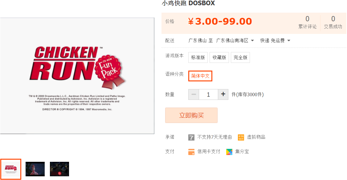Open the 交易成功 transaction count
The height and width of the screenshot is (180, 347).
[x=333, y=22]
